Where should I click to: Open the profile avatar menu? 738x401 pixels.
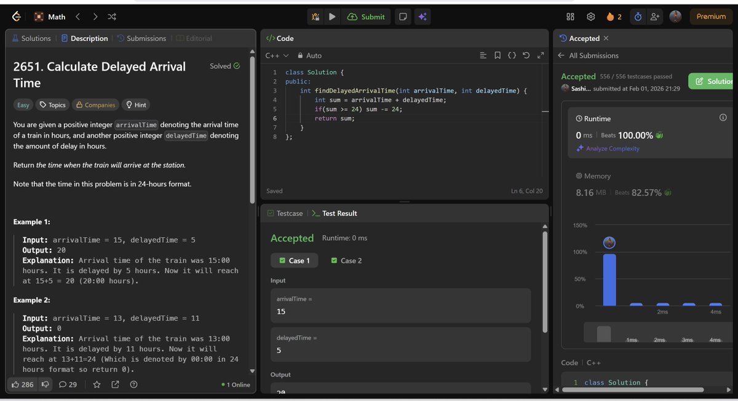[x=675, y=17]
